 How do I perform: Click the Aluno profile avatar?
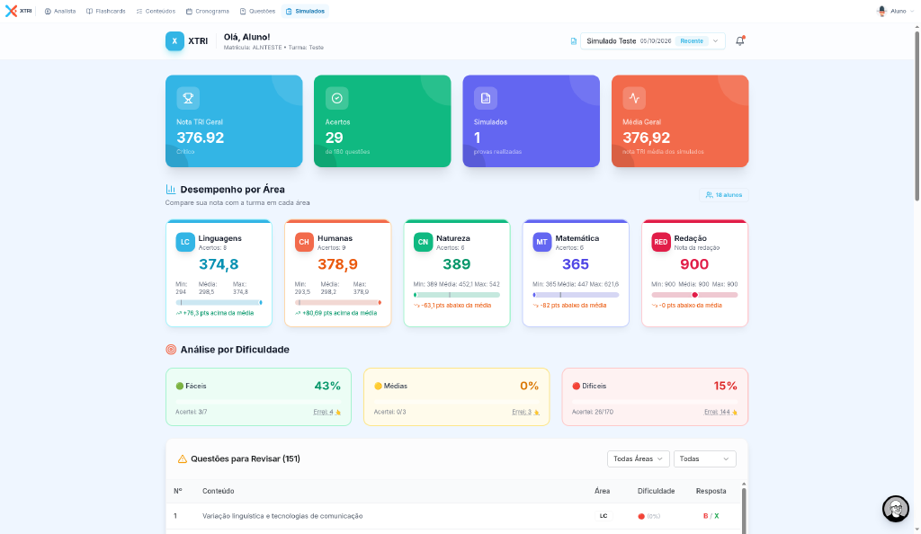(881, 11)
